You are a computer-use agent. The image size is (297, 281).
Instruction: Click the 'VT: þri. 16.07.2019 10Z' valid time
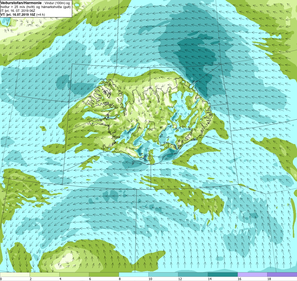point(18,14)
